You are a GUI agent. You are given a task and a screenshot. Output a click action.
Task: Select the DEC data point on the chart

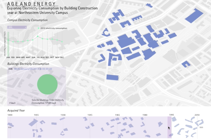(x=62, y=42)
